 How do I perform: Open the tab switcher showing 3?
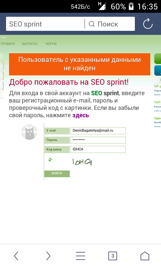(113, 256)
